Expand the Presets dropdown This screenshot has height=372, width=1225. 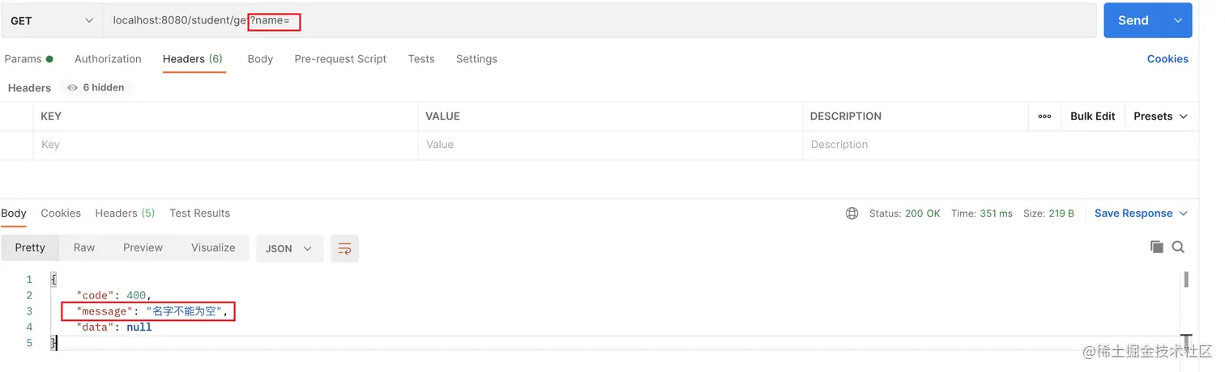coord(1160,116)
